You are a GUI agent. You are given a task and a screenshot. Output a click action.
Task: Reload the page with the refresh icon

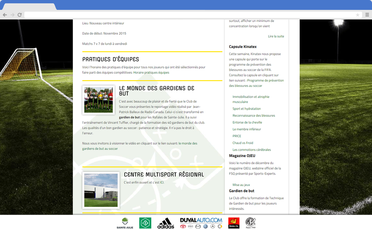click(20, 15)
